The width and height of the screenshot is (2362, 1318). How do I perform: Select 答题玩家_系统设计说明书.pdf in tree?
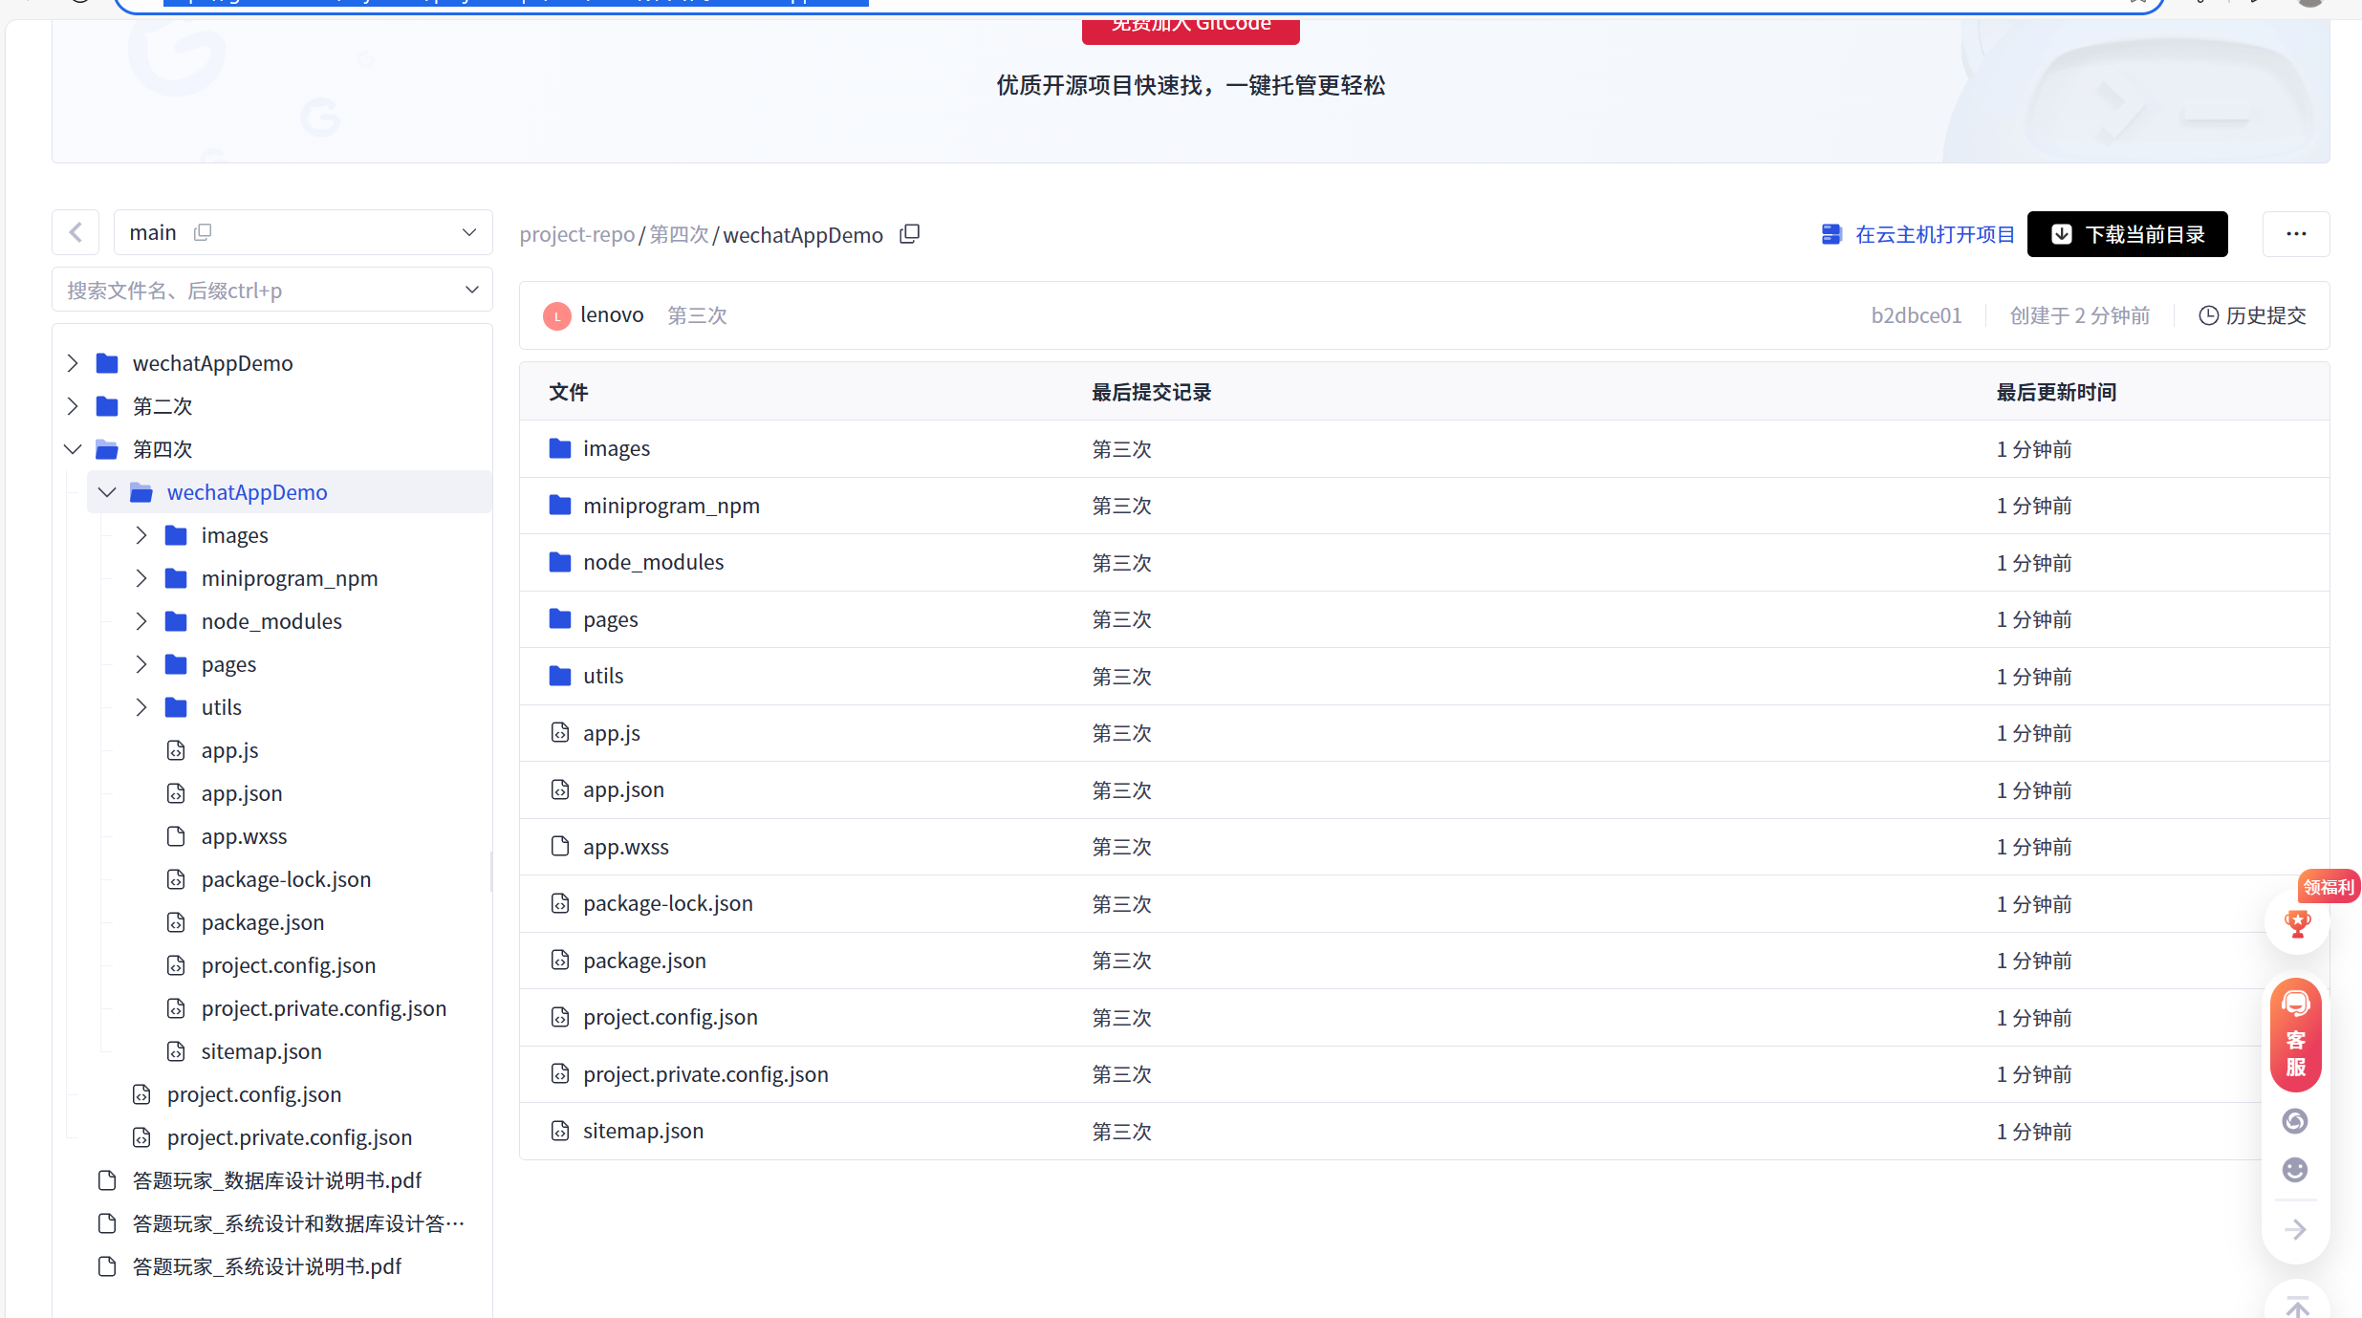tap(267, 1266)
